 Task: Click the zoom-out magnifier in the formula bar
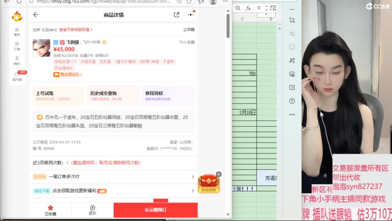click(238, 8)
